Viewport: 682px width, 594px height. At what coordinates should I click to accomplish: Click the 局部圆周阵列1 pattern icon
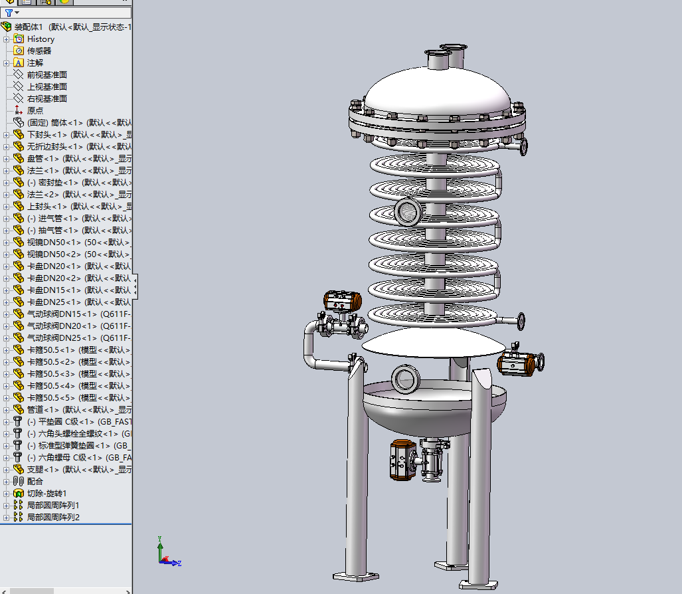tap(19, 505)
